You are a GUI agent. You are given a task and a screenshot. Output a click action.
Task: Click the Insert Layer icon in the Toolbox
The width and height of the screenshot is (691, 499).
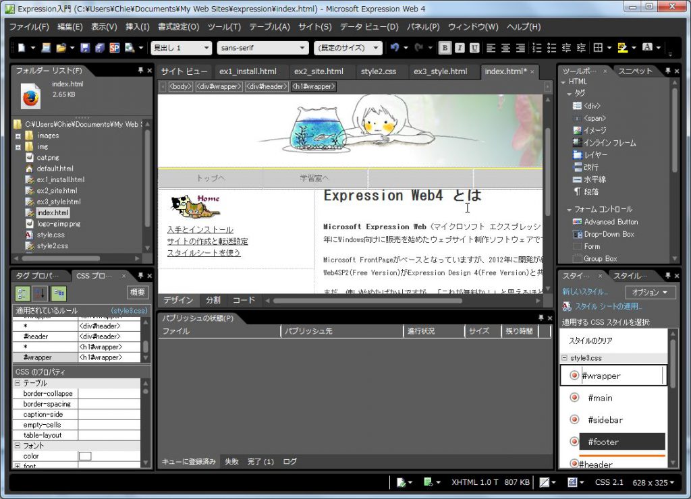(x=578, y=155)
